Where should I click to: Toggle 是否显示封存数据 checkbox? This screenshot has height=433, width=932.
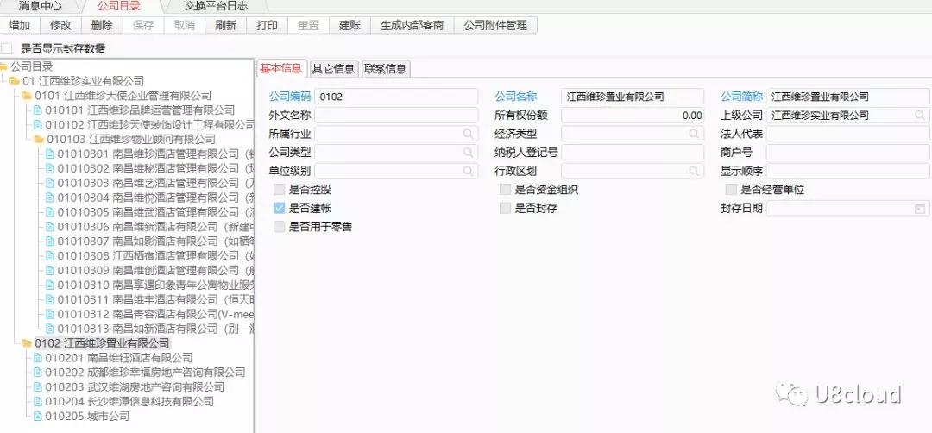tap(6, 48)
